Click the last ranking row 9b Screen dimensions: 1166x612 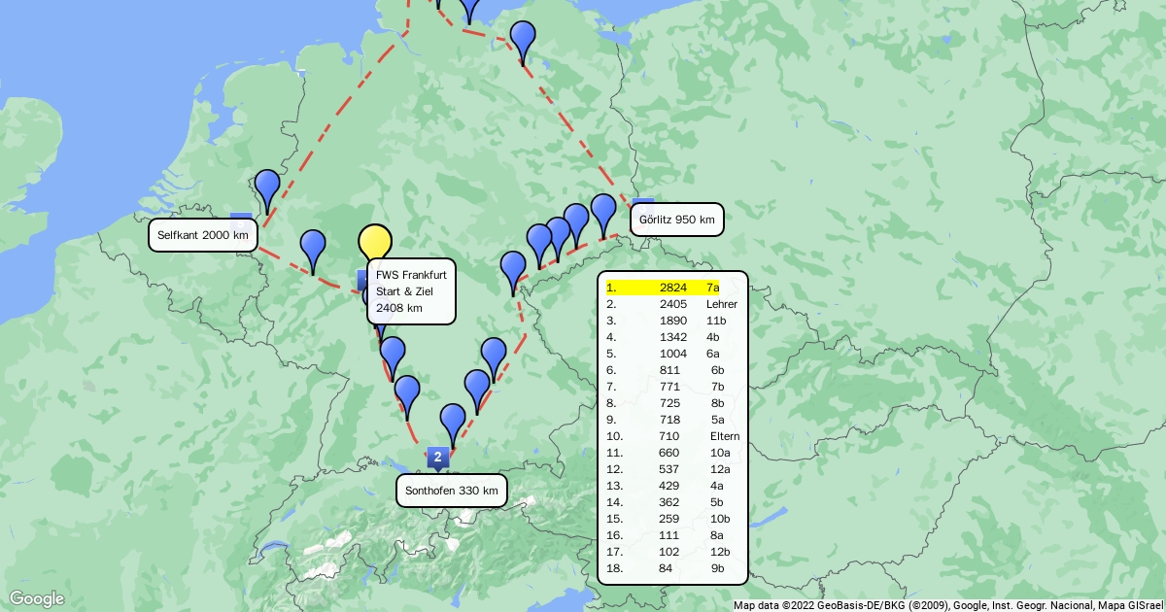[672, 568]
